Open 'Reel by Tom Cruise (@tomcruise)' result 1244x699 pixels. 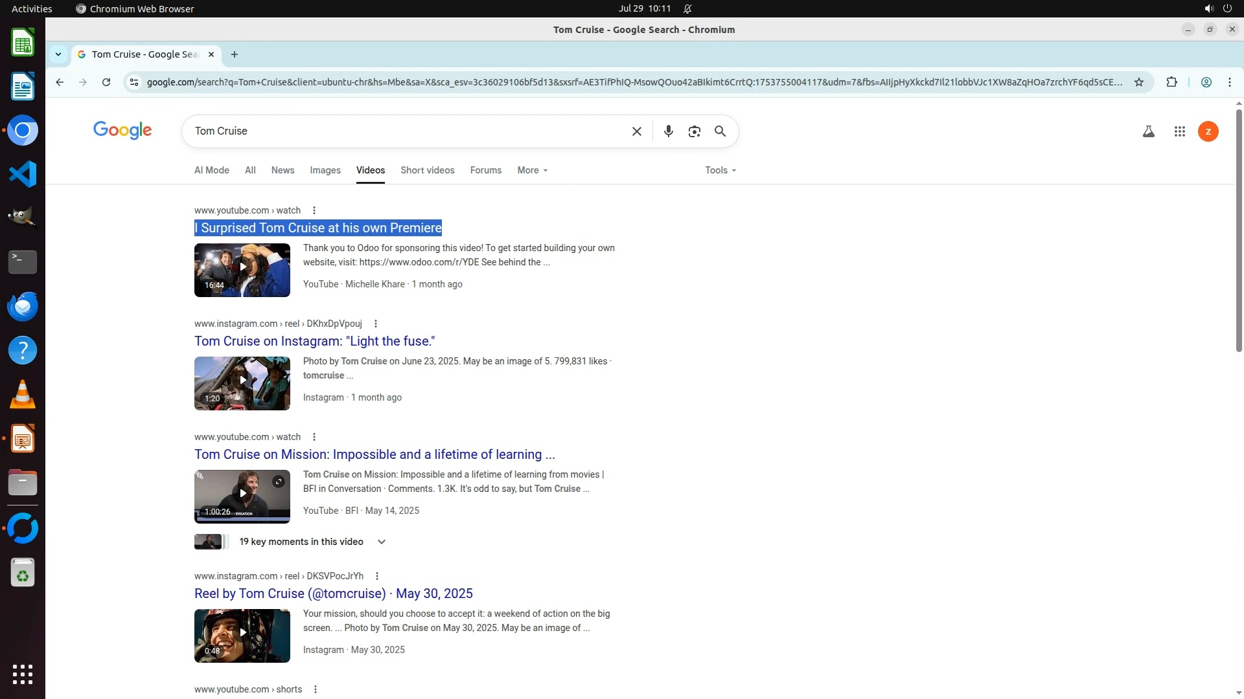(x=333, y=594)
